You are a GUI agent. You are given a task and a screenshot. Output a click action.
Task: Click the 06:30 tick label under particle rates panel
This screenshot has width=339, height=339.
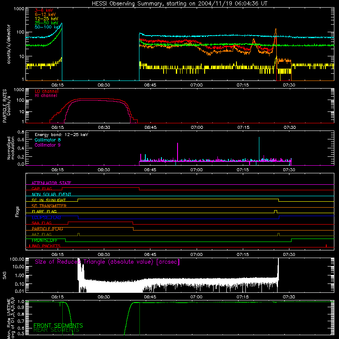(104, 128)
